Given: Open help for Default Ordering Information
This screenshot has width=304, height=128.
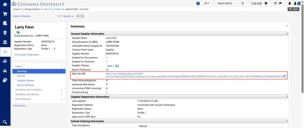Looking at the screenshot, I should coord(287,121).
